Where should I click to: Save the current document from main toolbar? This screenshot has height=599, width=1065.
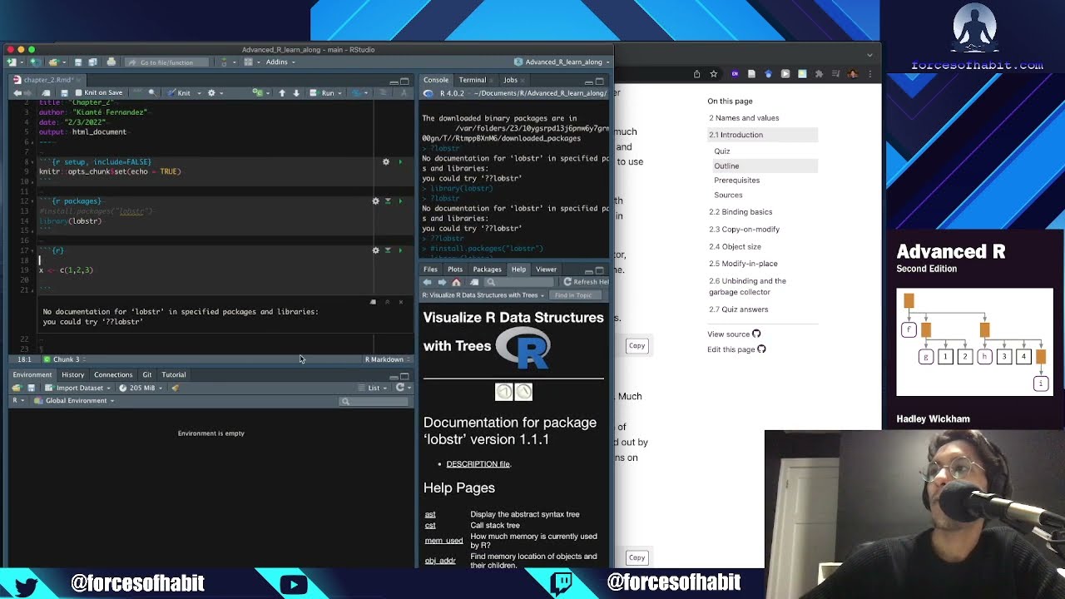pos(78,62)
